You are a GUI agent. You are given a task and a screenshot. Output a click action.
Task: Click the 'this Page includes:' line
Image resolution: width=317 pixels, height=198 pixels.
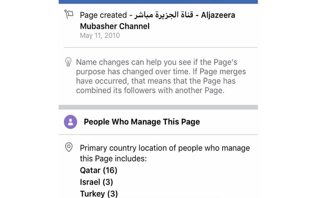(x=113, y=159)
